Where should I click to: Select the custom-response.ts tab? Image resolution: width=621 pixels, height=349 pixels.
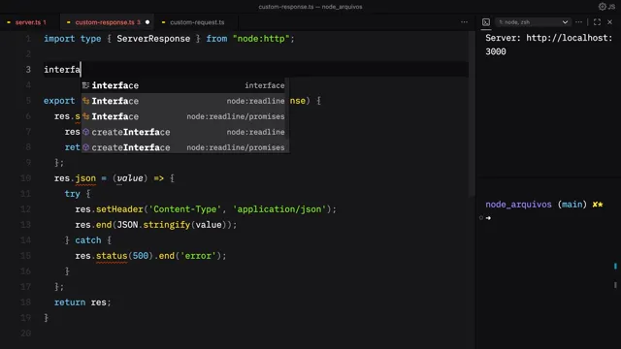coord(107,22)
